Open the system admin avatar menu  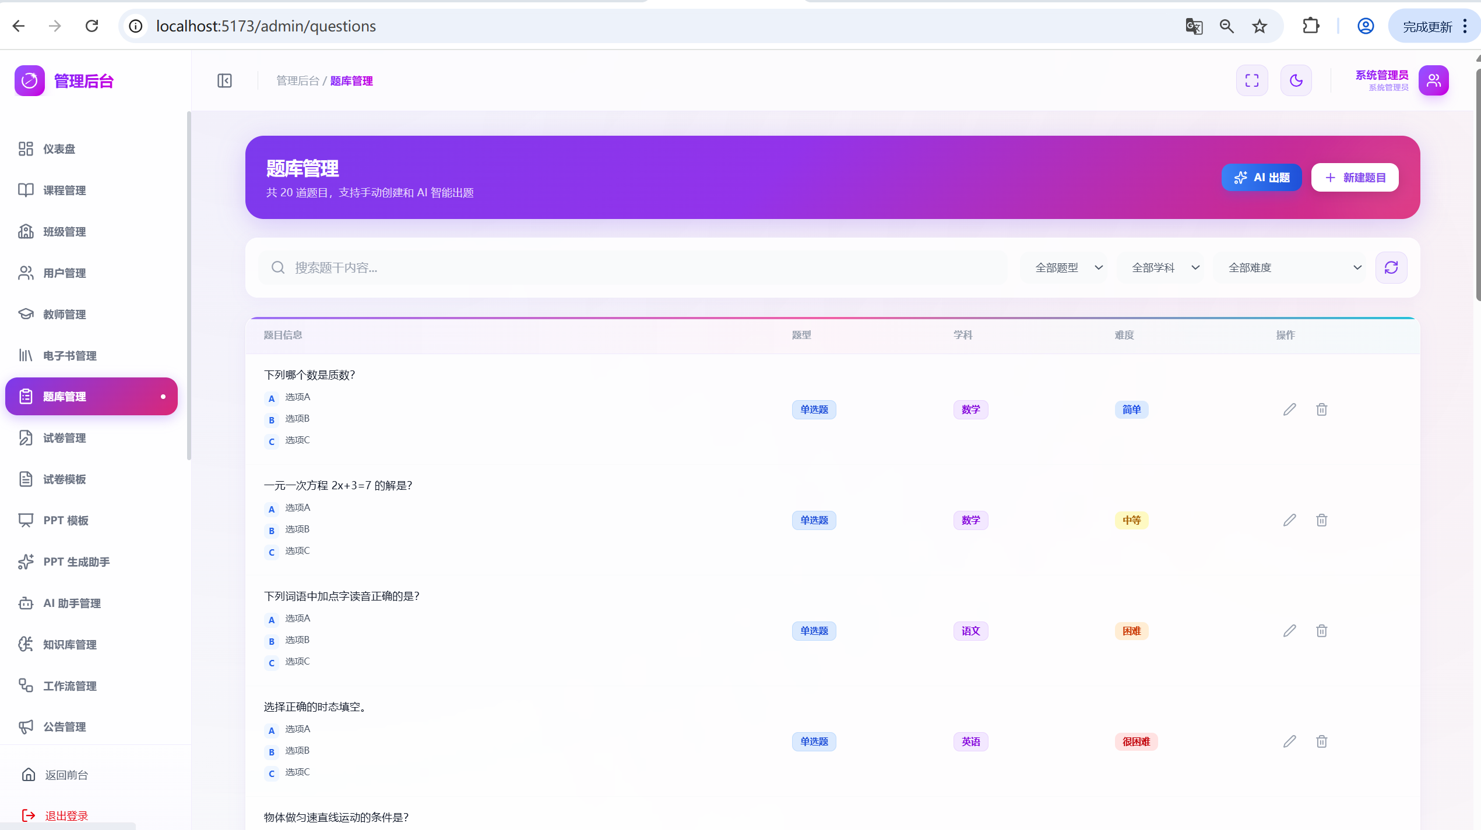[1434, 80]
